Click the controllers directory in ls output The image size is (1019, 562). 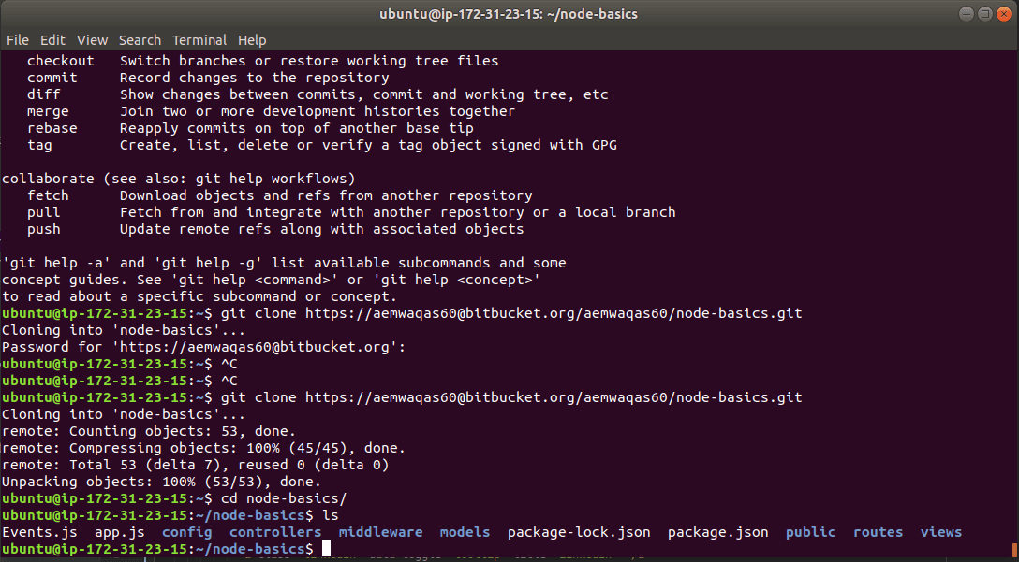point(275,532)
